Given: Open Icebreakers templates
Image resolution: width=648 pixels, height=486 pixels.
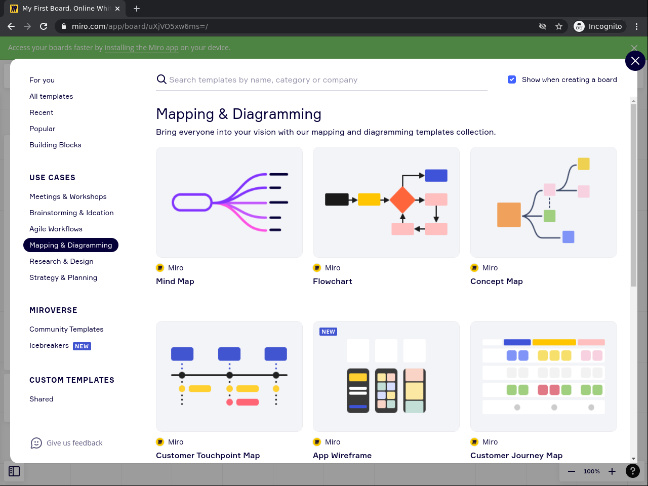Looking at the screenshot, I should (49, 345).
